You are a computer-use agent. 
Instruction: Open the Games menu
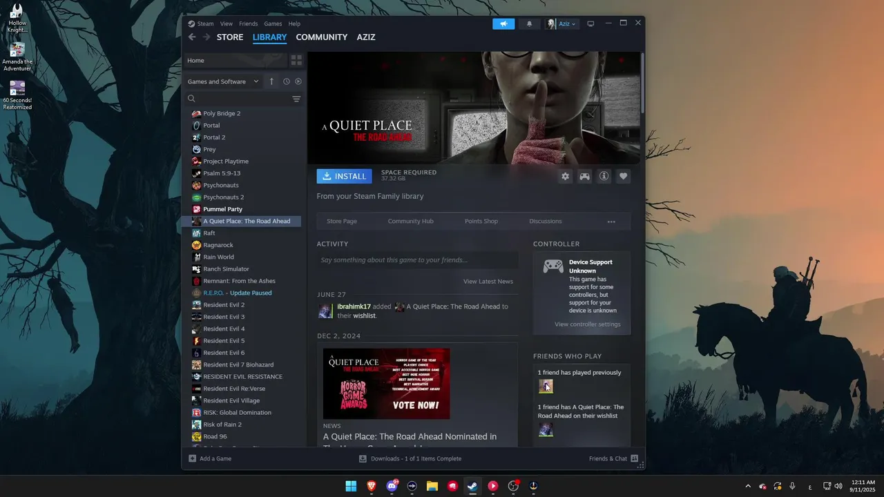click(273, 23)
